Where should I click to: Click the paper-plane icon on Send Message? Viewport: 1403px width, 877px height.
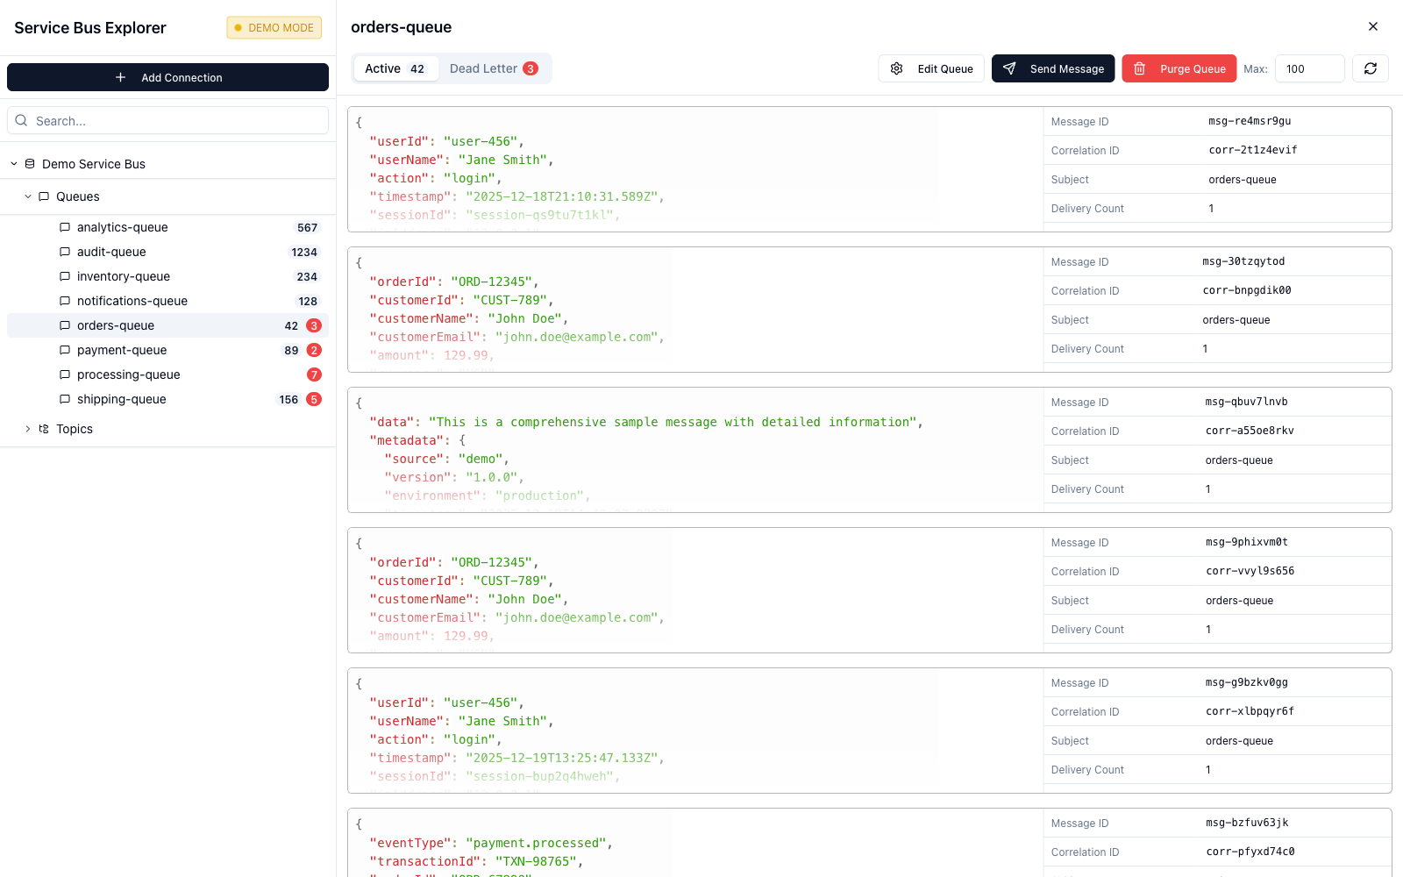click(x=1010, y=68)
